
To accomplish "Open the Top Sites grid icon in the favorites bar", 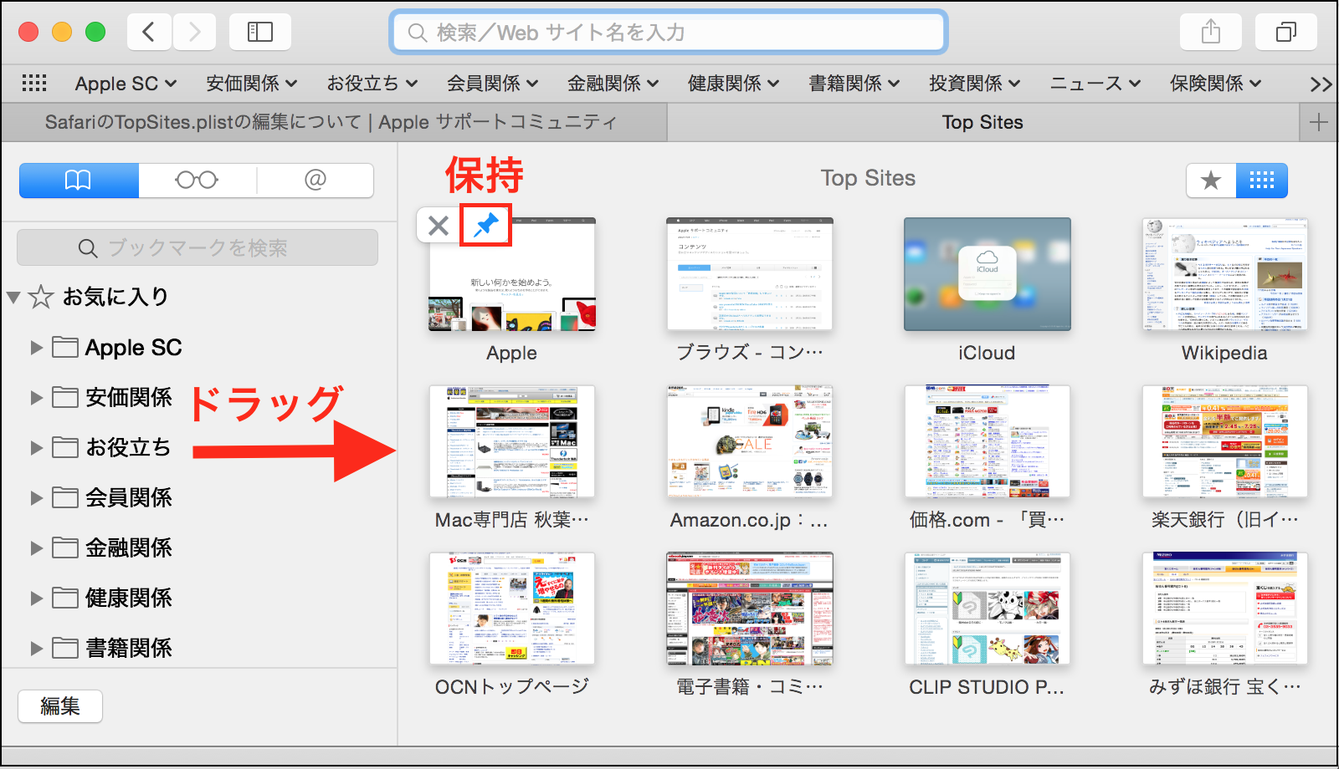I will (x=34, y=83).
